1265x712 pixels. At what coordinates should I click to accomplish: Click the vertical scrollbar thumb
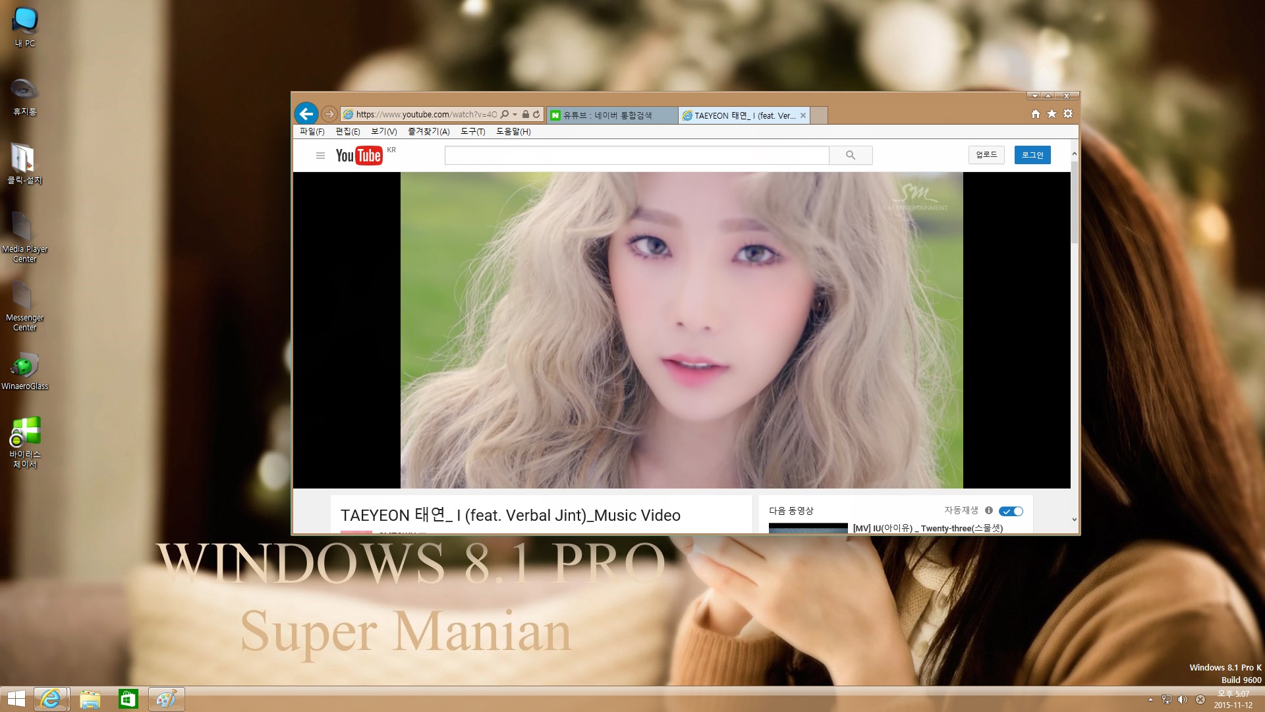click(x=1075, y=202)
